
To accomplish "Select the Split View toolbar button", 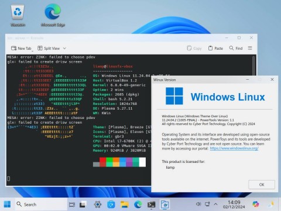I will (49, 48).
